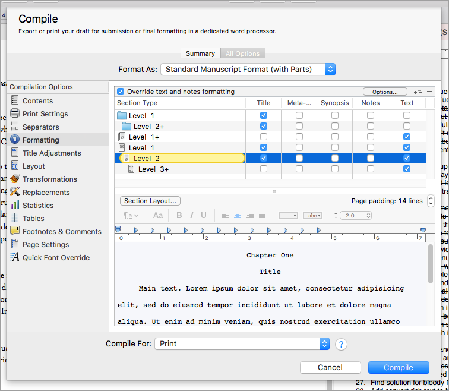Select center text alignment icon

pyautogui.click(x=238, y=216)
